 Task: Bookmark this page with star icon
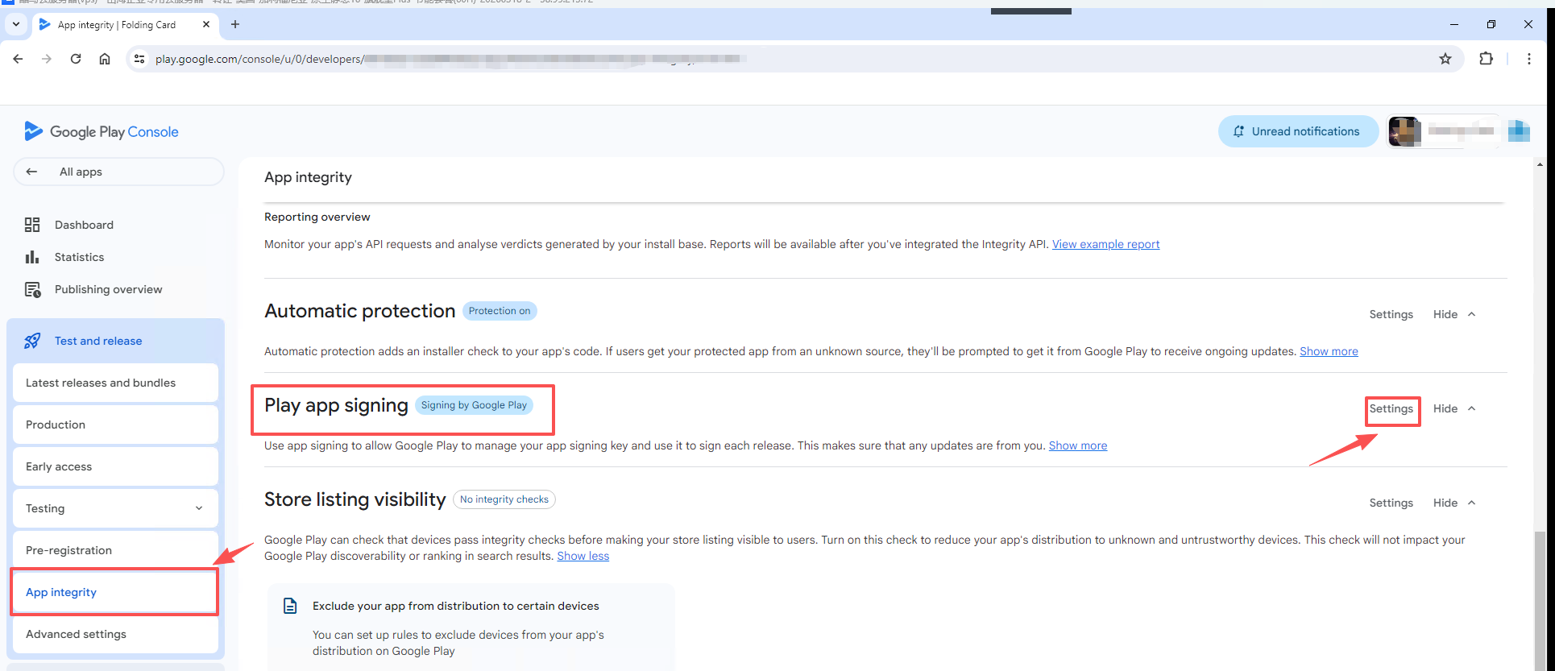click(1445, 59)
